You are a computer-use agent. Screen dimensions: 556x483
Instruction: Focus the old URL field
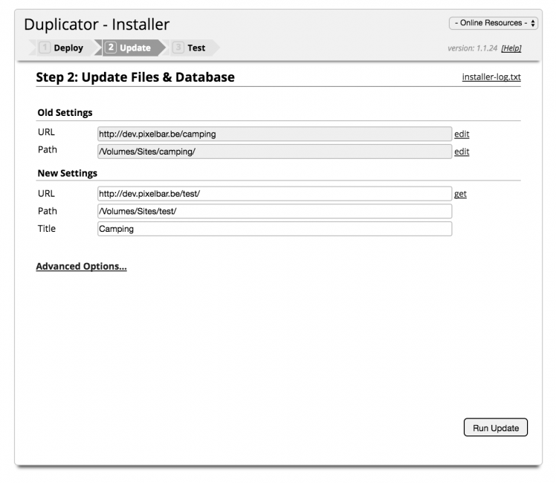[x=274, y=134]
